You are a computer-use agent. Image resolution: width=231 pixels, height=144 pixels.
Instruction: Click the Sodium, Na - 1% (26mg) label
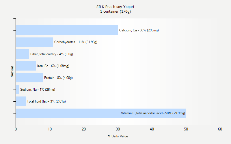38,90
